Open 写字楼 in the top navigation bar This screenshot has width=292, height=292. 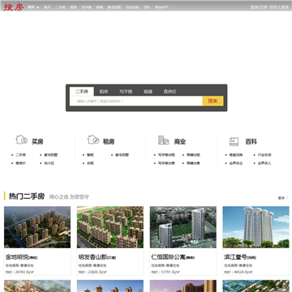click(86, 7)
